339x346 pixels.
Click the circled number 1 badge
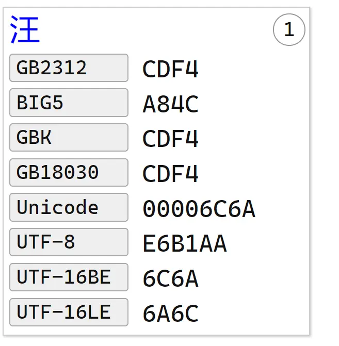pyautogui.click(x=289, y=30)
